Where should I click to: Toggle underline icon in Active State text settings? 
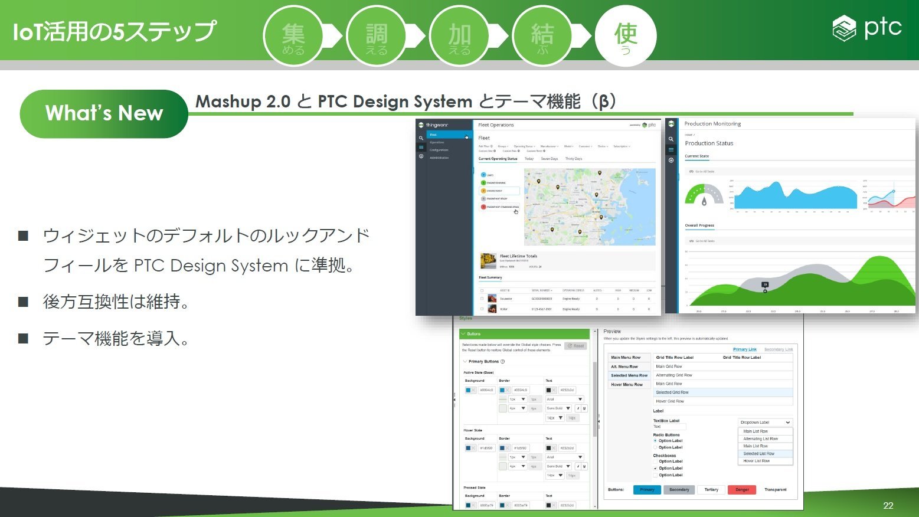pos(584,408)
